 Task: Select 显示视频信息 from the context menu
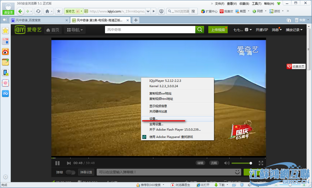177,106
